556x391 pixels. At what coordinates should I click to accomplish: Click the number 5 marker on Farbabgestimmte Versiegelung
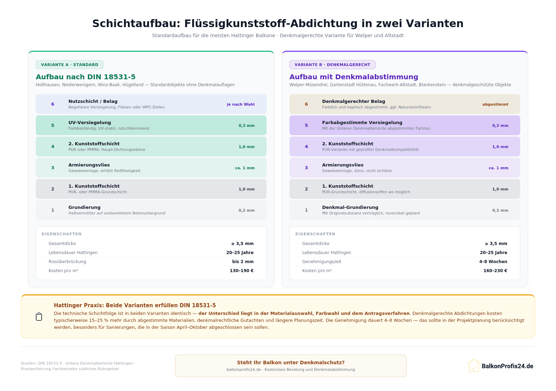click(x=306, y=125)
